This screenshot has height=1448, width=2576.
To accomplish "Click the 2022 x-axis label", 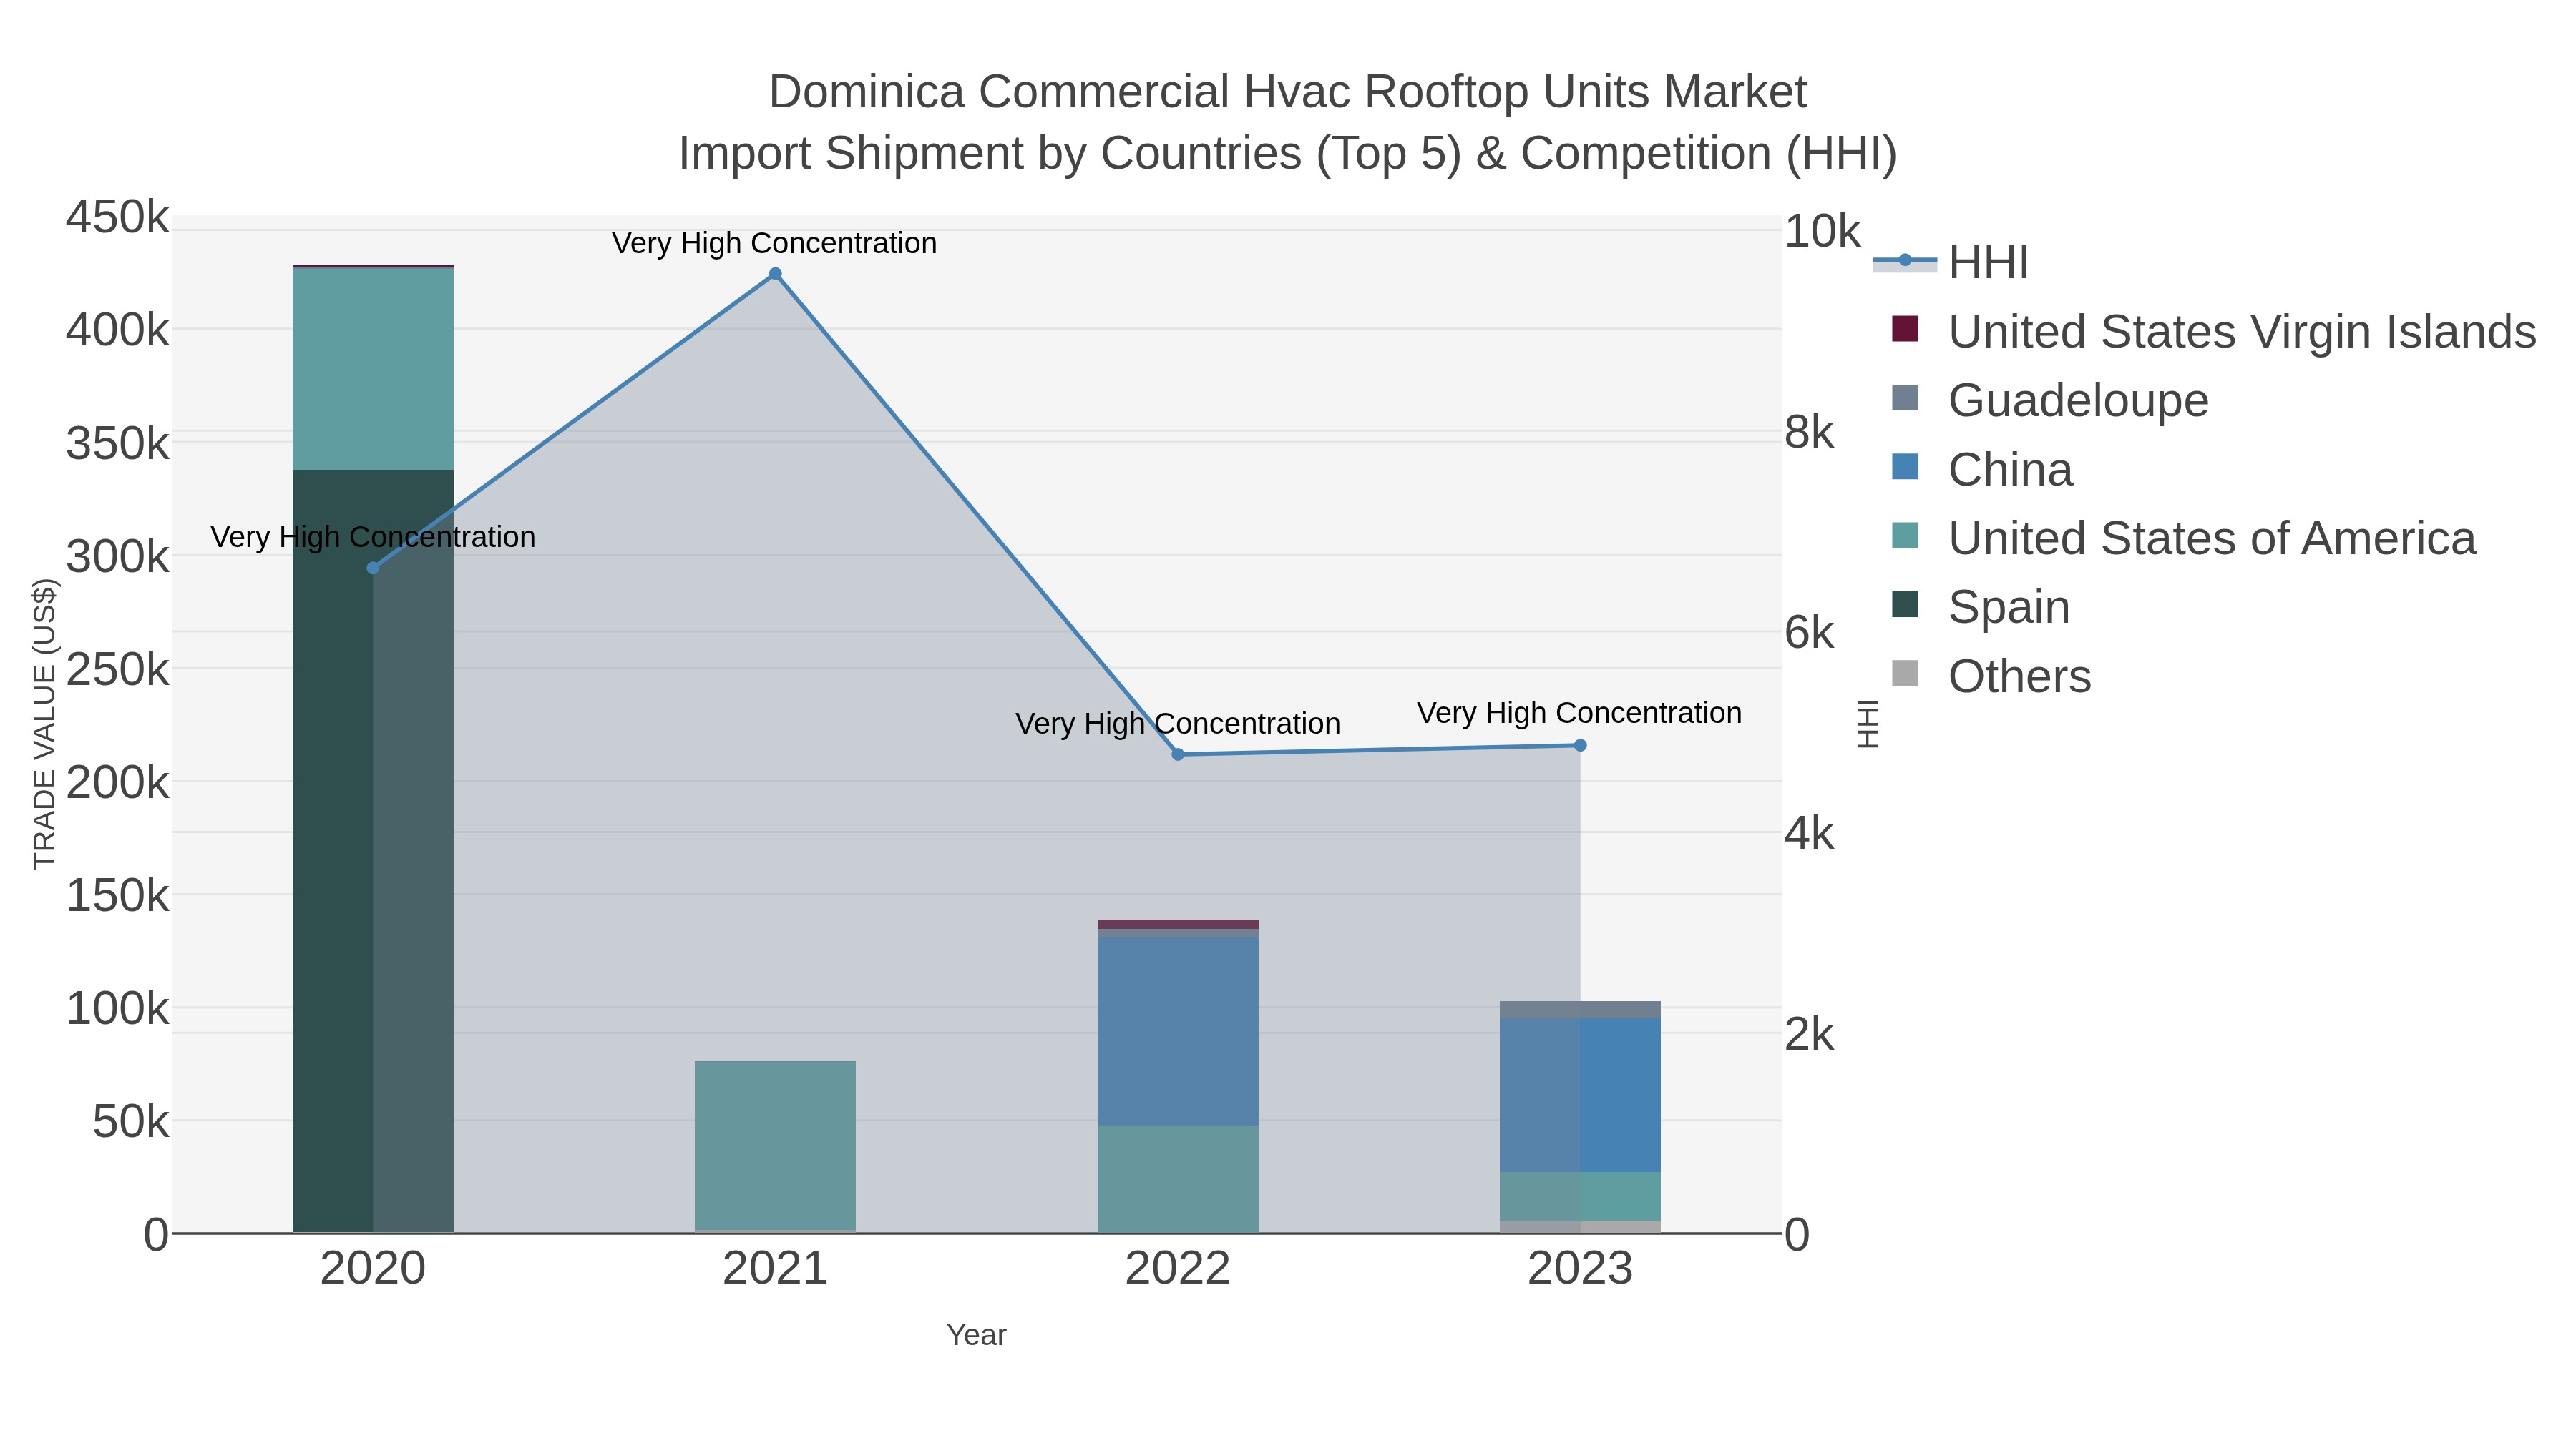I will pyautogui.click(x=1178, y=1269).
